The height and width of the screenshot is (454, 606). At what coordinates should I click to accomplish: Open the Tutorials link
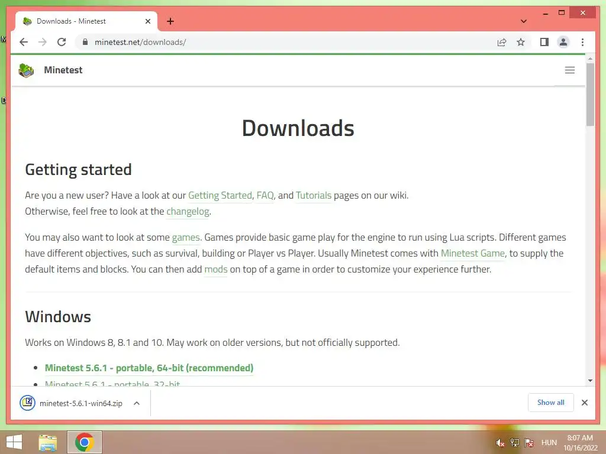point(314,195)
